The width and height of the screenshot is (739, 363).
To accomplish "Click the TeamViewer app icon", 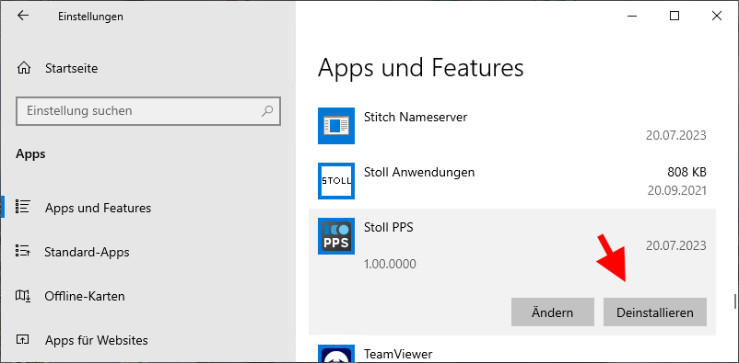I will [336, 353].
